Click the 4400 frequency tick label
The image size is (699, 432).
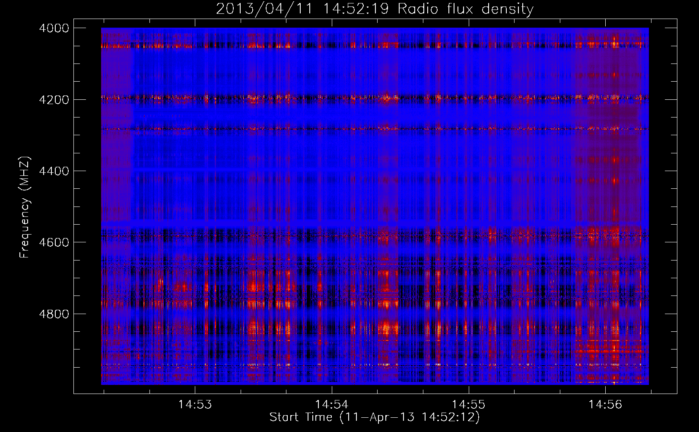pos(54,171)
